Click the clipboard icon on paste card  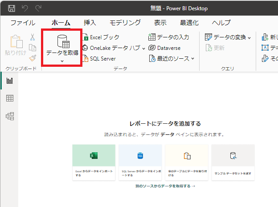coord(187,156)
